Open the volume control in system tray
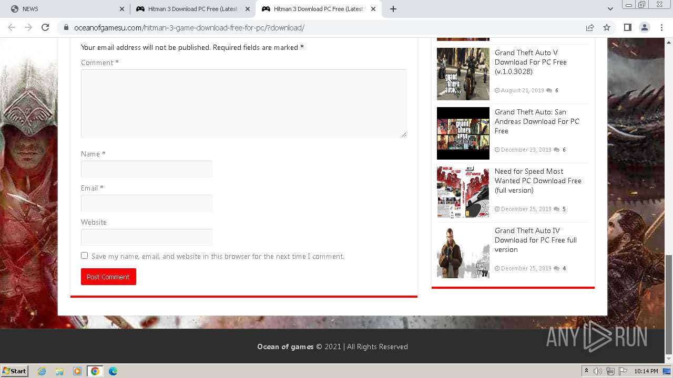673x378 pixels. coord(598,371)
